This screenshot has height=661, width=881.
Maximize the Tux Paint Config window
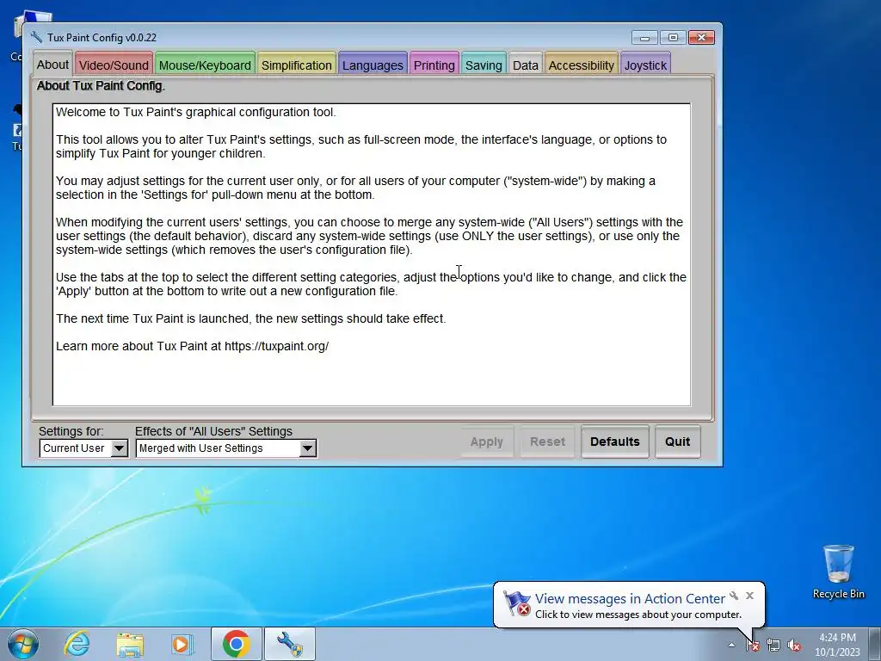point(673,38)
